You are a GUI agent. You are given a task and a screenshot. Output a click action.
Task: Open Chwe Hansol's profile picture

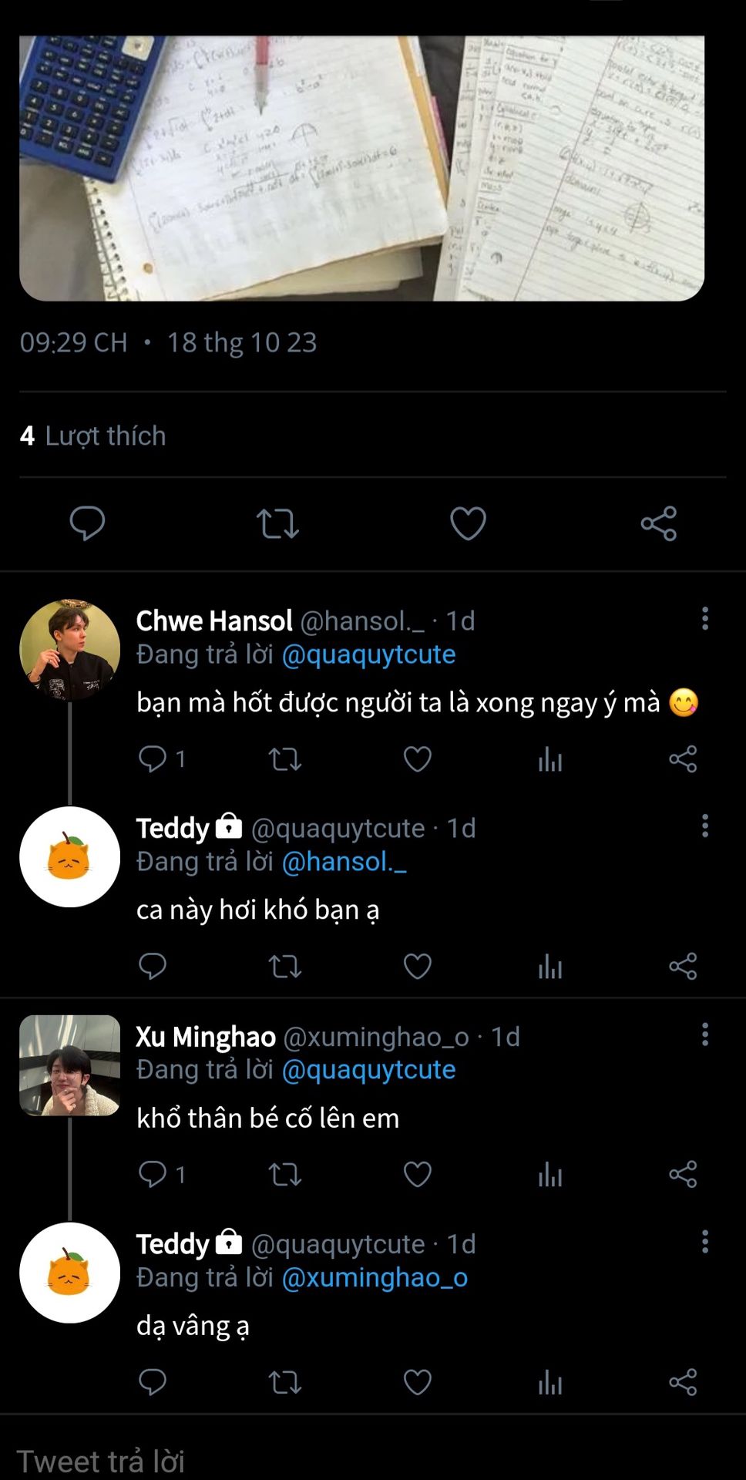pos(69,650)
